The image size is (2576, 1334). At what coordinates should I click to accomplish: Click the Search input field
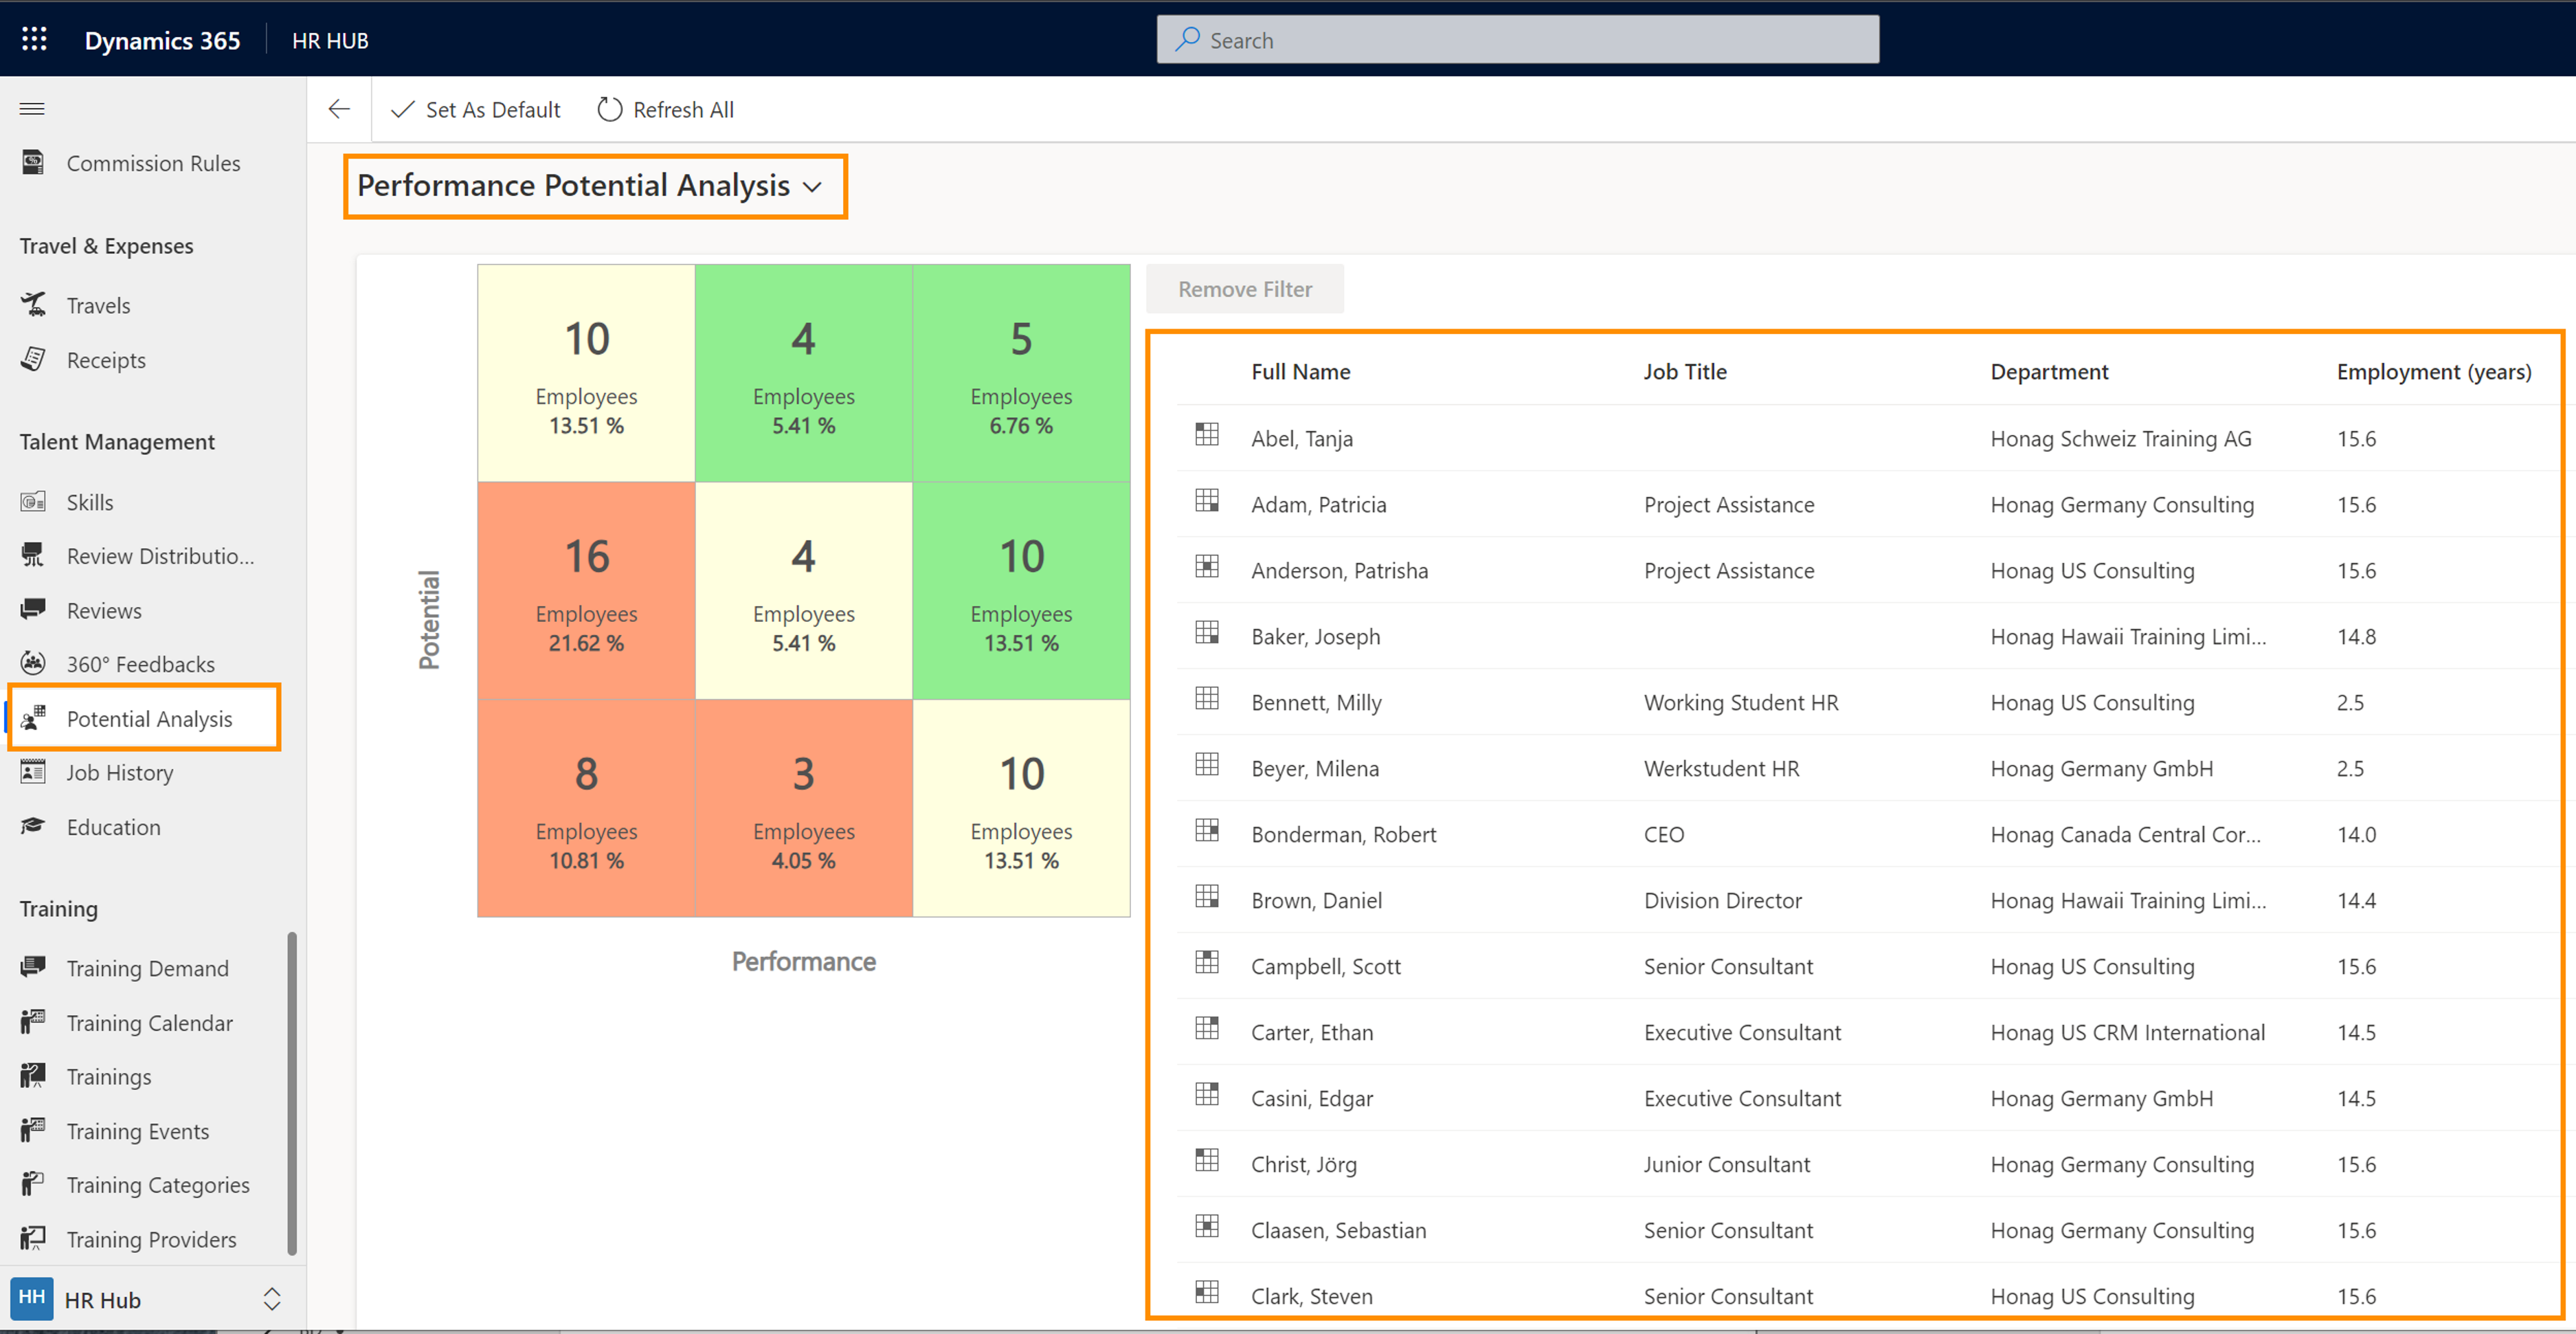[1517, 40]
